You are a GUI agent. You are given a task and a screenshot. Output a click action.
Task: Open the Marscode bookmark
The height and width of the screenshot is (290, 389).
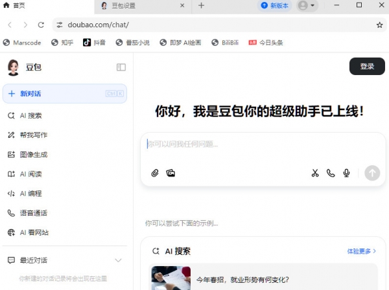pos(22,43)
